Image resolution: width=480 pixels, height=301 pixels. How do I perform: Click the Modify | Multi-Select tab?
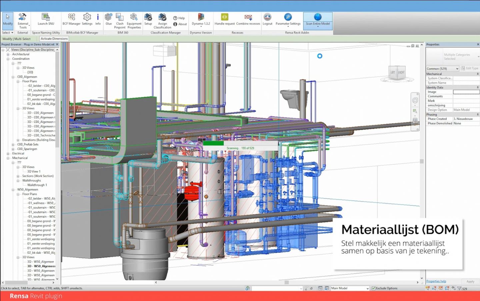coord(16,39)
